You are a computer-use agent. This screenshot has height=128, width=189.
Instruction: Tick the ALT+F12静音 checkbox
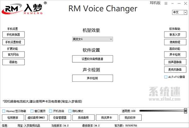(x=166, y=77)
